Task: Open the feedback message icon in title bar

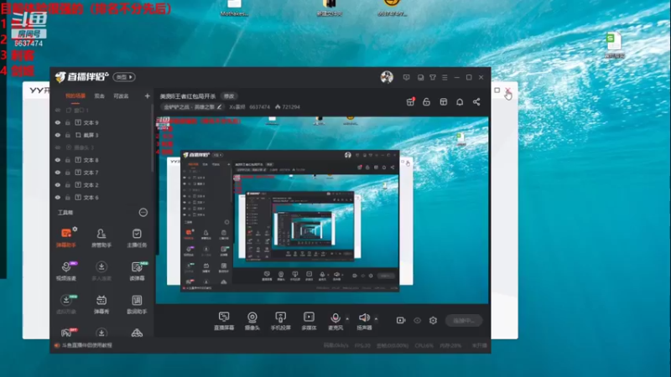Action: click(406, 77)
